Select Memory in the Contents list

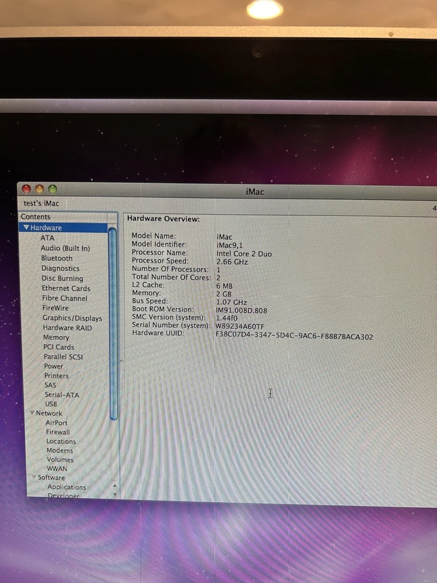pyautogui.click(x=56, y=337)
